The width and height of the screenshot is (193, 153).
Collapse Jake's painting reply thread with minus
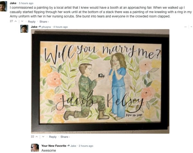click(186, 27)
